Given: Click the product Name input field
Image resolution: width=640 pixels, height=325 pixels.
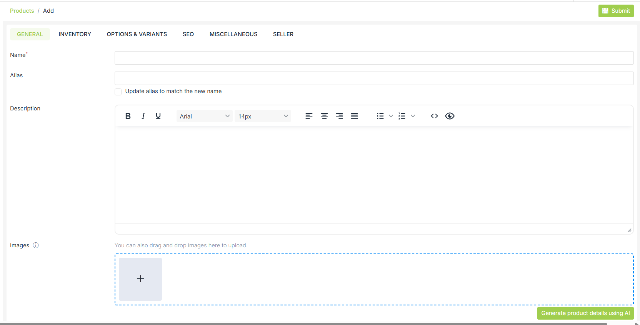Looking at the screenshot, I should click(x=374, y=58).
